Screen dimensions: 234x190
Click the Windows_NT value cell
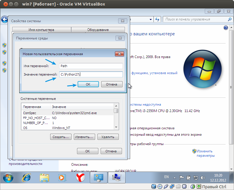(x=61, y=128)
